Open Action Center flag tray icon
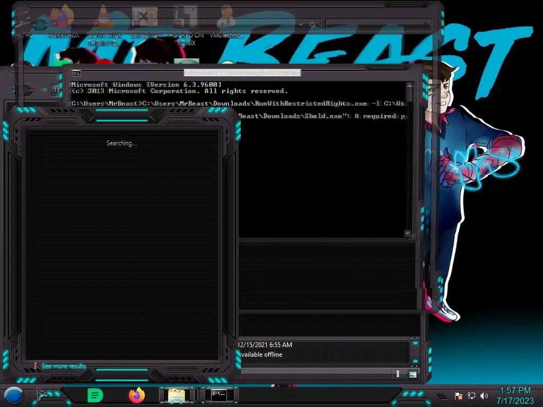Screen dimensions: 543x407 pyautogui.click(x=459, y=395)
